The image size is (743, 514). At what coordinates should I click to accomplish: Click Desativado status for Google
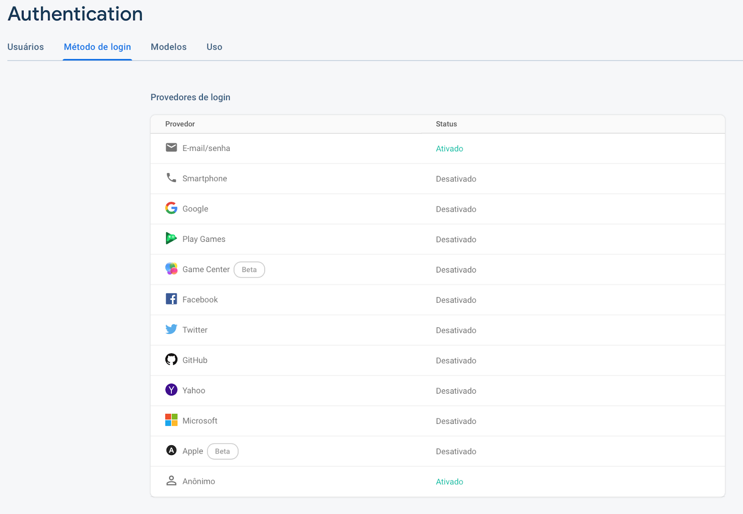[456, 209]
